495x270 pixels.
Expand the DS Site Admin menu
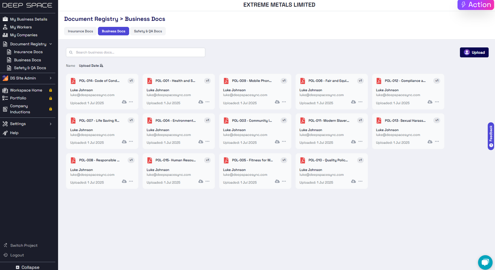click(x=51, y=78)
